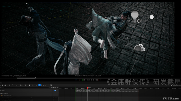Click the red playhead marker on the timeline
The height and width of the screenshot is (101, 181).
point(88,88)
